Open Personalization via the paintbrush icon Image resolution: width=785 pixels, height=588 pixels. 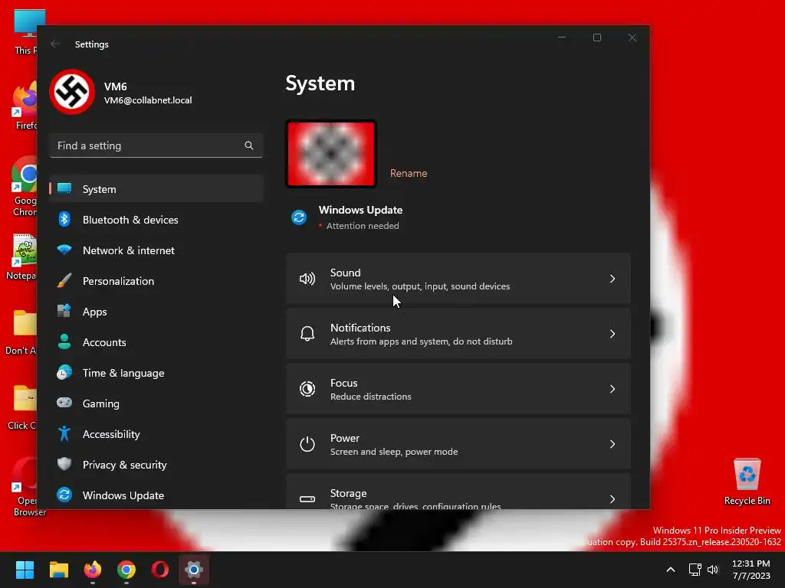click(64, 280)
